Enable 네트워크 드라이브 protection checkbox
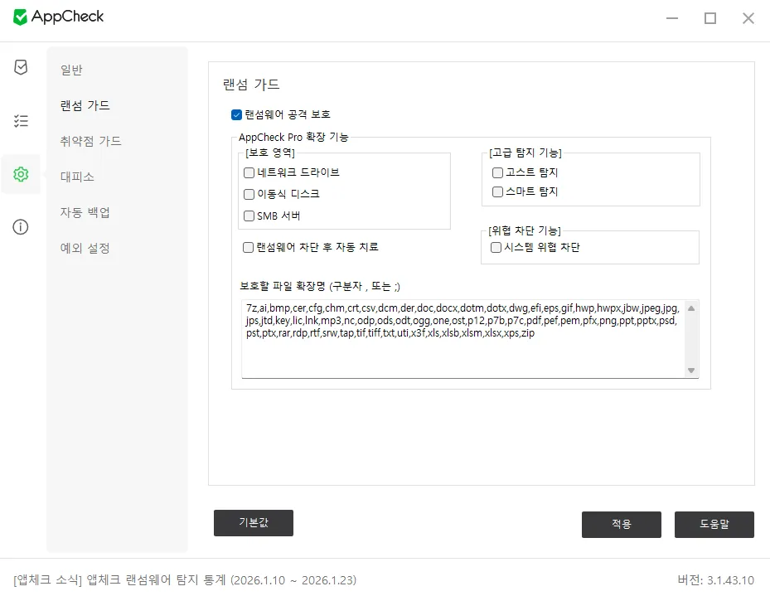Image resolution: width=770 pixels, height=596 pixels. (x=249, y=172)
